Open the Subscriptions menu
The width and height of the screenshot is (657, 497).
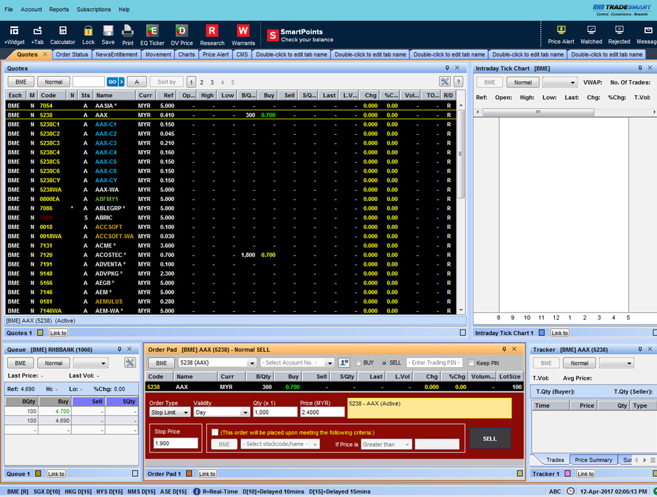coord(94,9)
